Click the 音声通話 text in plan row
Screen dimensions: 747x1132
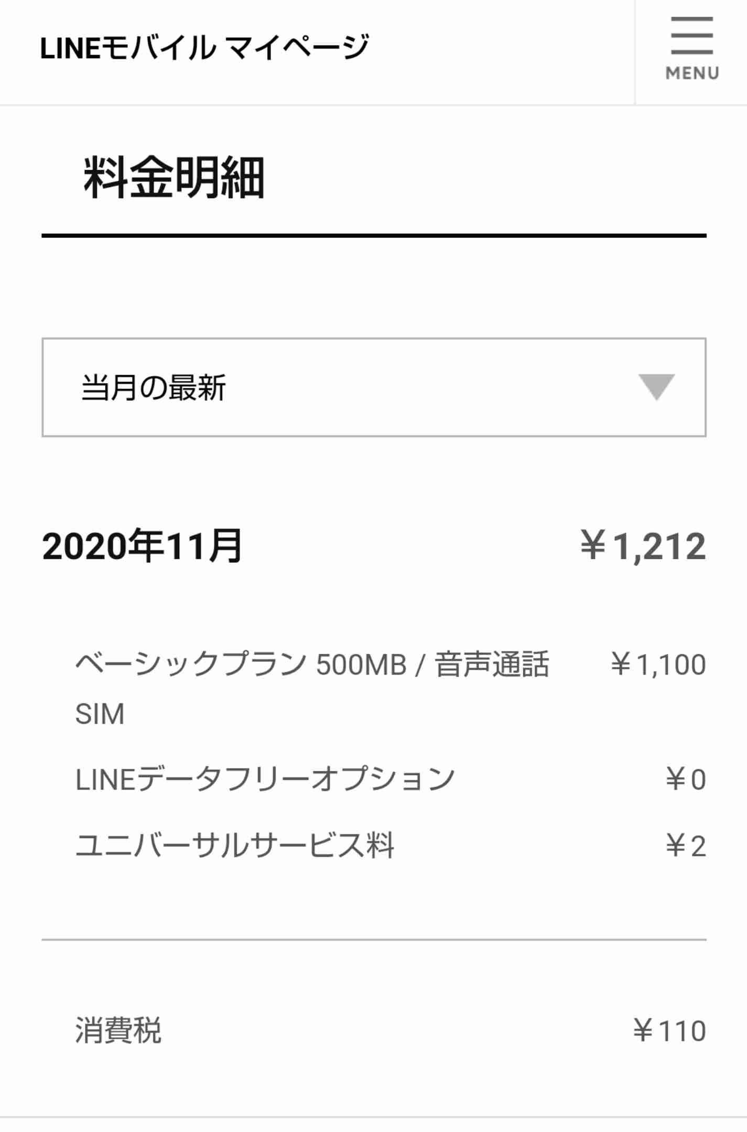(x=492, y=665)
